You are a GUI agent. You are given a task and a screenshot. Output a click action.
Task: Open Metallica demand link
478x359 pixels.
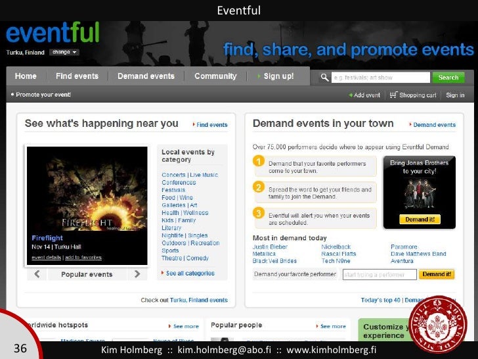coord(264,254)
